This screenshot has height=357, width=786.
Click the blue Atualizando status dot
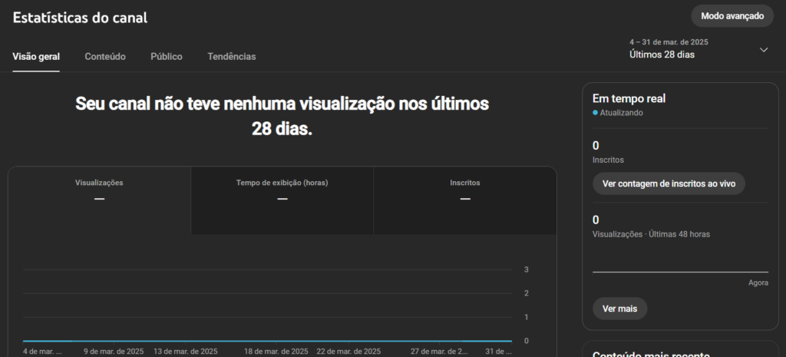pos(596,113)
